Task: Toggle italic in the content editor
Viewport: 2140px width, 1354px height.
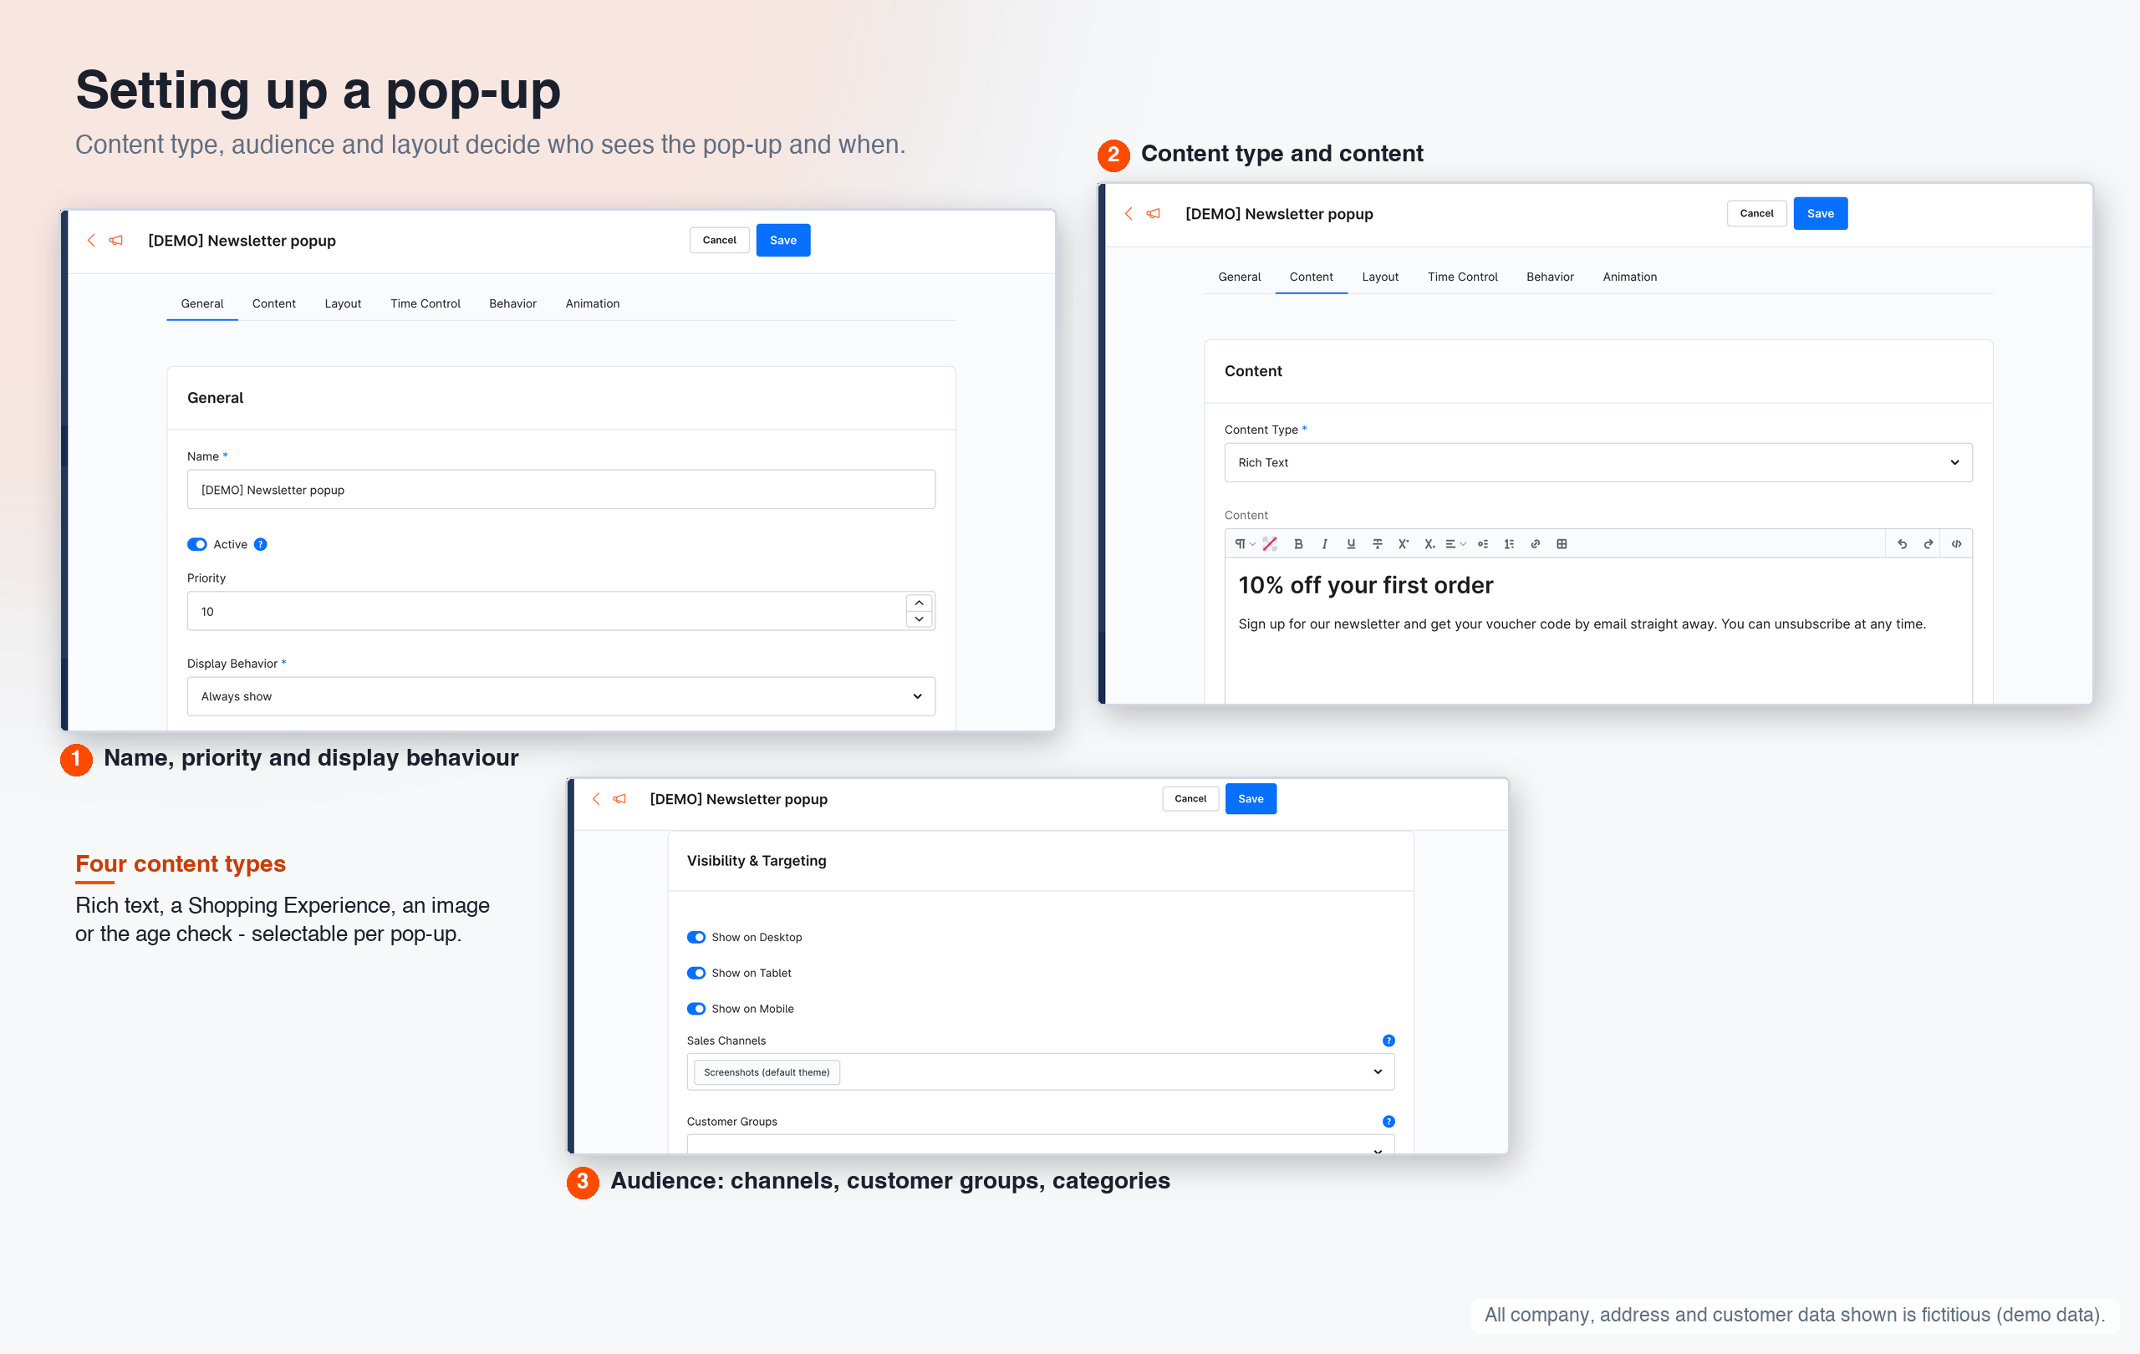Action: tap(1324, 544)
